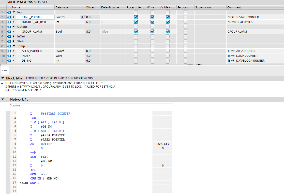This screenshot has height=195, width=284.
Task: Click the tag icon in the Input row
Action: (x=9, y=12)
